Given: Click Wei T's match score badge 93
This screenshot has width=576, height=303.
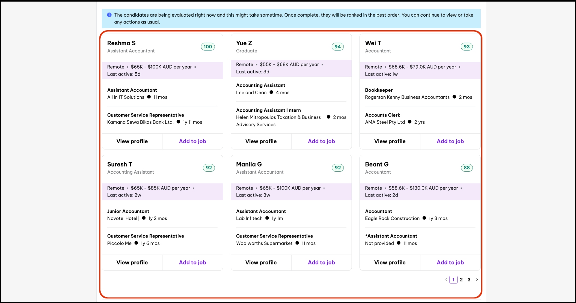Looking at the screenshot, I should pos(467,47).
